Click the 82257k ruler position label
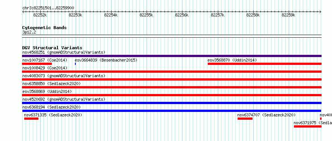The width and height of the screenshot is (332, 141). [x=217, y=15]
